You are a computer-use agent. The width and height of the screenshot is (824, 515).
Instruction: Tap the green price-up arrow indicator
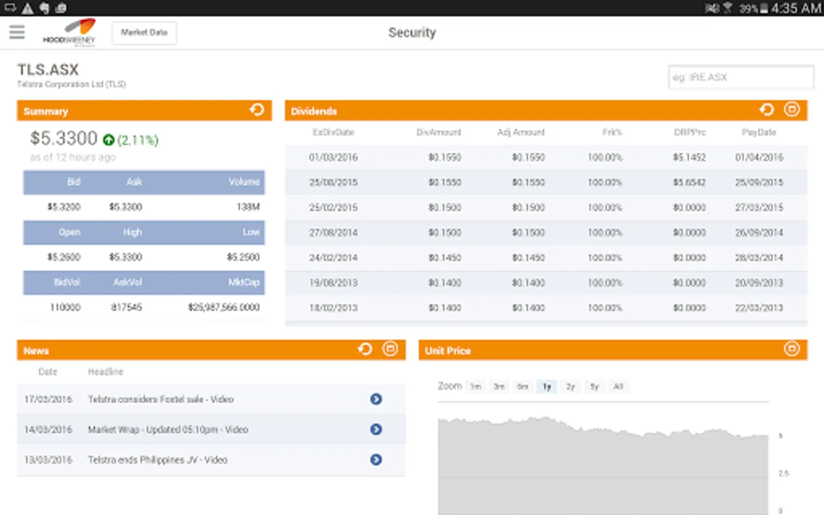point(109,140)
